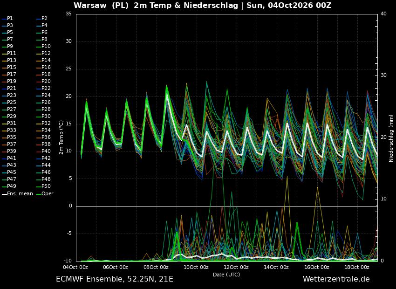Click the 25 temperature axis tick label
Image resolution: width=396 pixels, height=289 pixels.
tap(68, 69)
